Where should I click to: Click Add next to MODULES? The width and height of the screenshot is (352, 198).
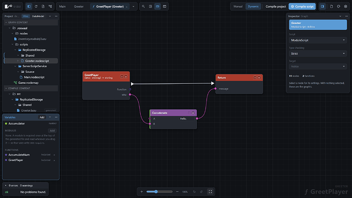[53, 131]
